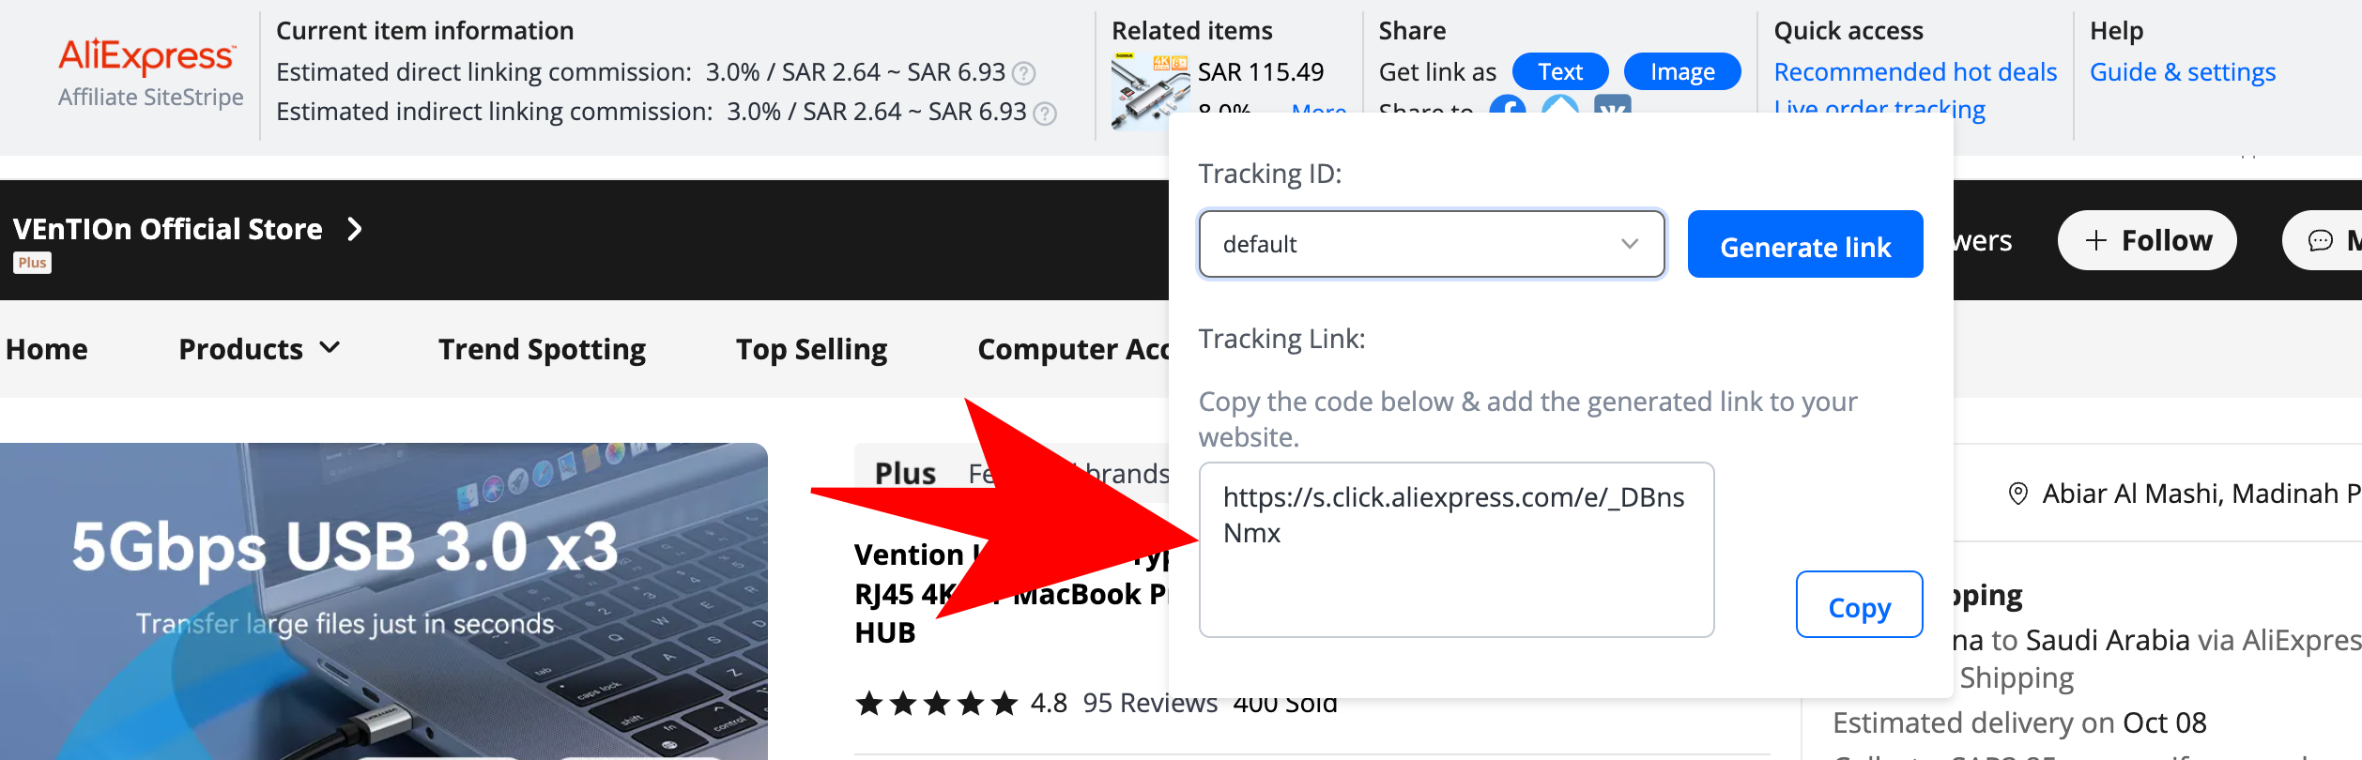The height and width of the screenshot is (760, 2362).
Task: Open help icon beside direct linking commission
Action: tap(1024, 73)
